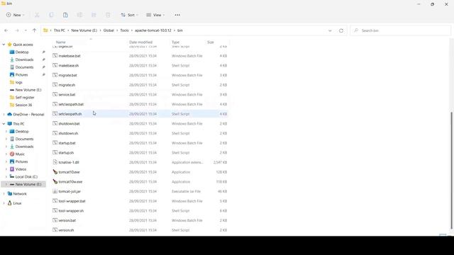The width and height of the screenshot is (454, 255).
Task: Collapse the This PC tree node
Action: pyautogui.click(x=4, y=124)
